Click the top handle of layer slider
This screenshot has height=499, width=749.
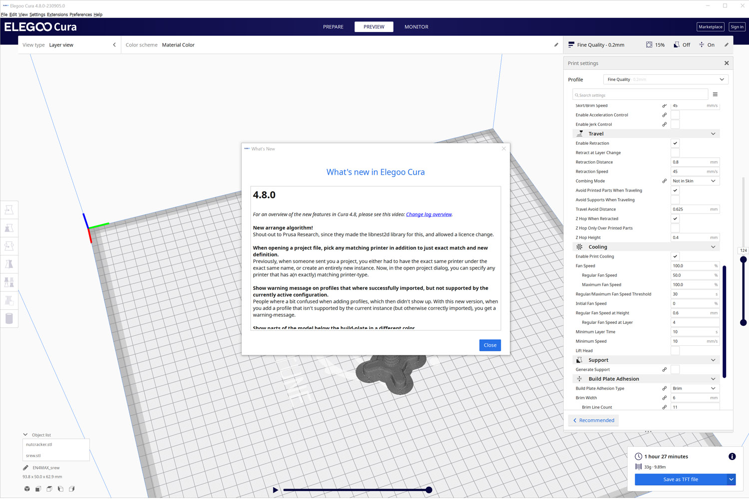(x=743, y=259)
